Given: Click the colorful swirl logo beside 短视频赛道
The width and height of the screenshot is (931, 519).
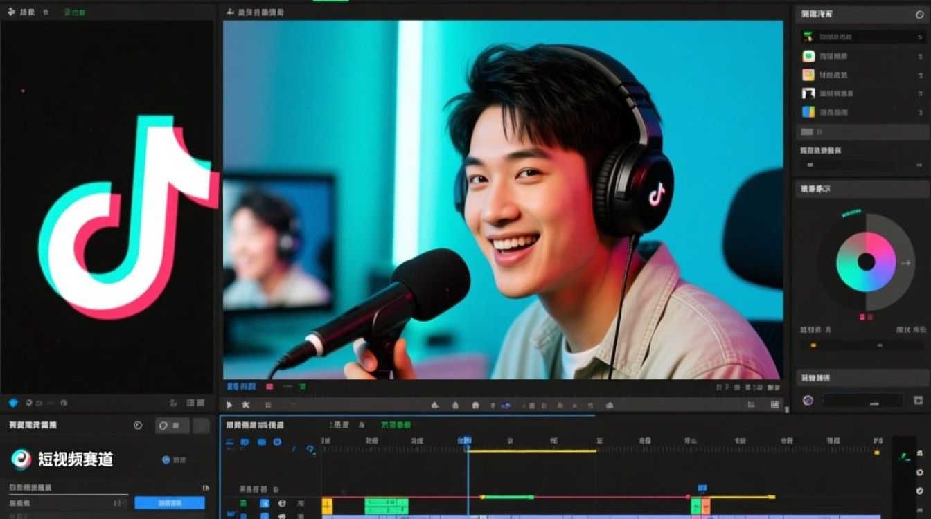Looking at the screenshot, I should coord(21,459).
